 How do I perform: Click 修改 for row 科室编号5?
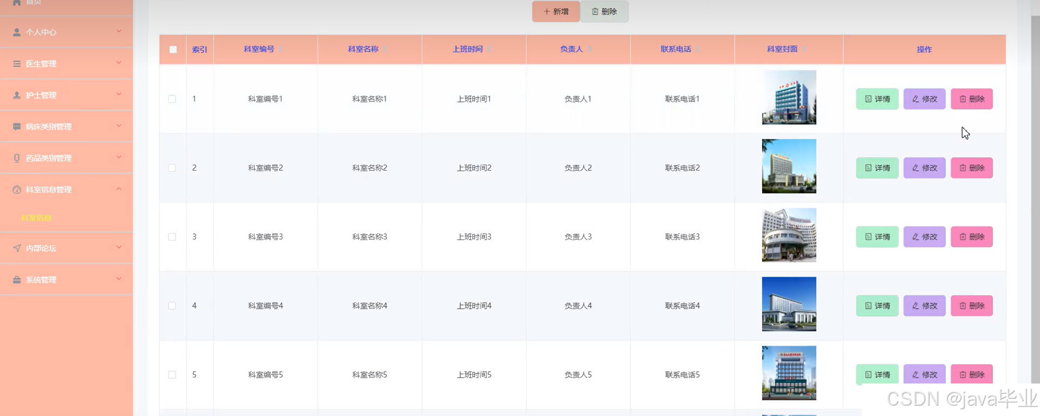click(x=924, y=374)
